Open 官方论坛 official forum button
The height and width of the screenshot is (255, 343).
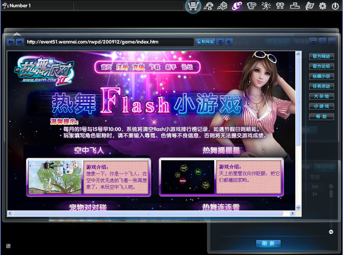(x=321, y=66)
